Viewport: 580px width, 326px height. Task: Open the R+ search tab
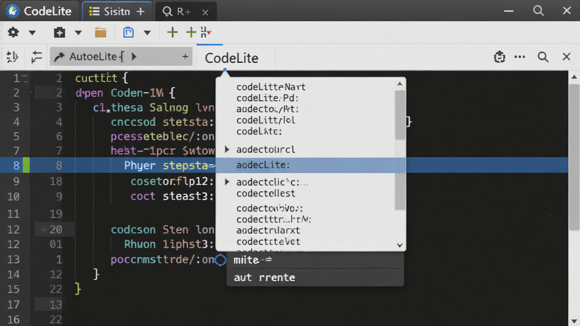point(177,12)
